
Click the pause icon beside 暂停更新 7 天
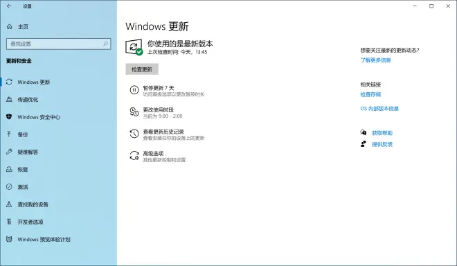pyautogui.click(x=134, y=90)
